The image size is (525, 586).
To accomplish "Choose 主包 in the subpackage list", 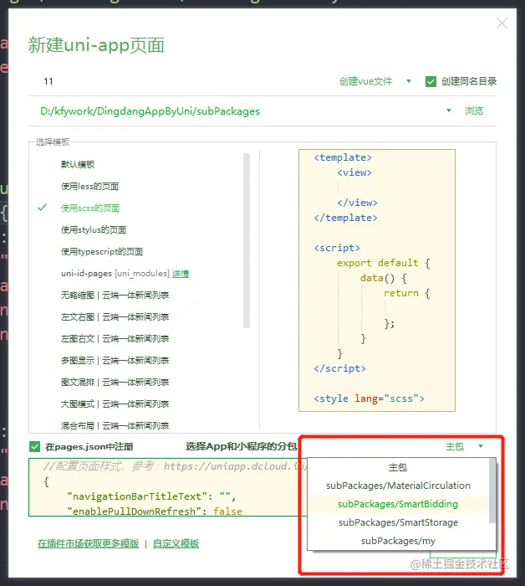I will (398, 467).
